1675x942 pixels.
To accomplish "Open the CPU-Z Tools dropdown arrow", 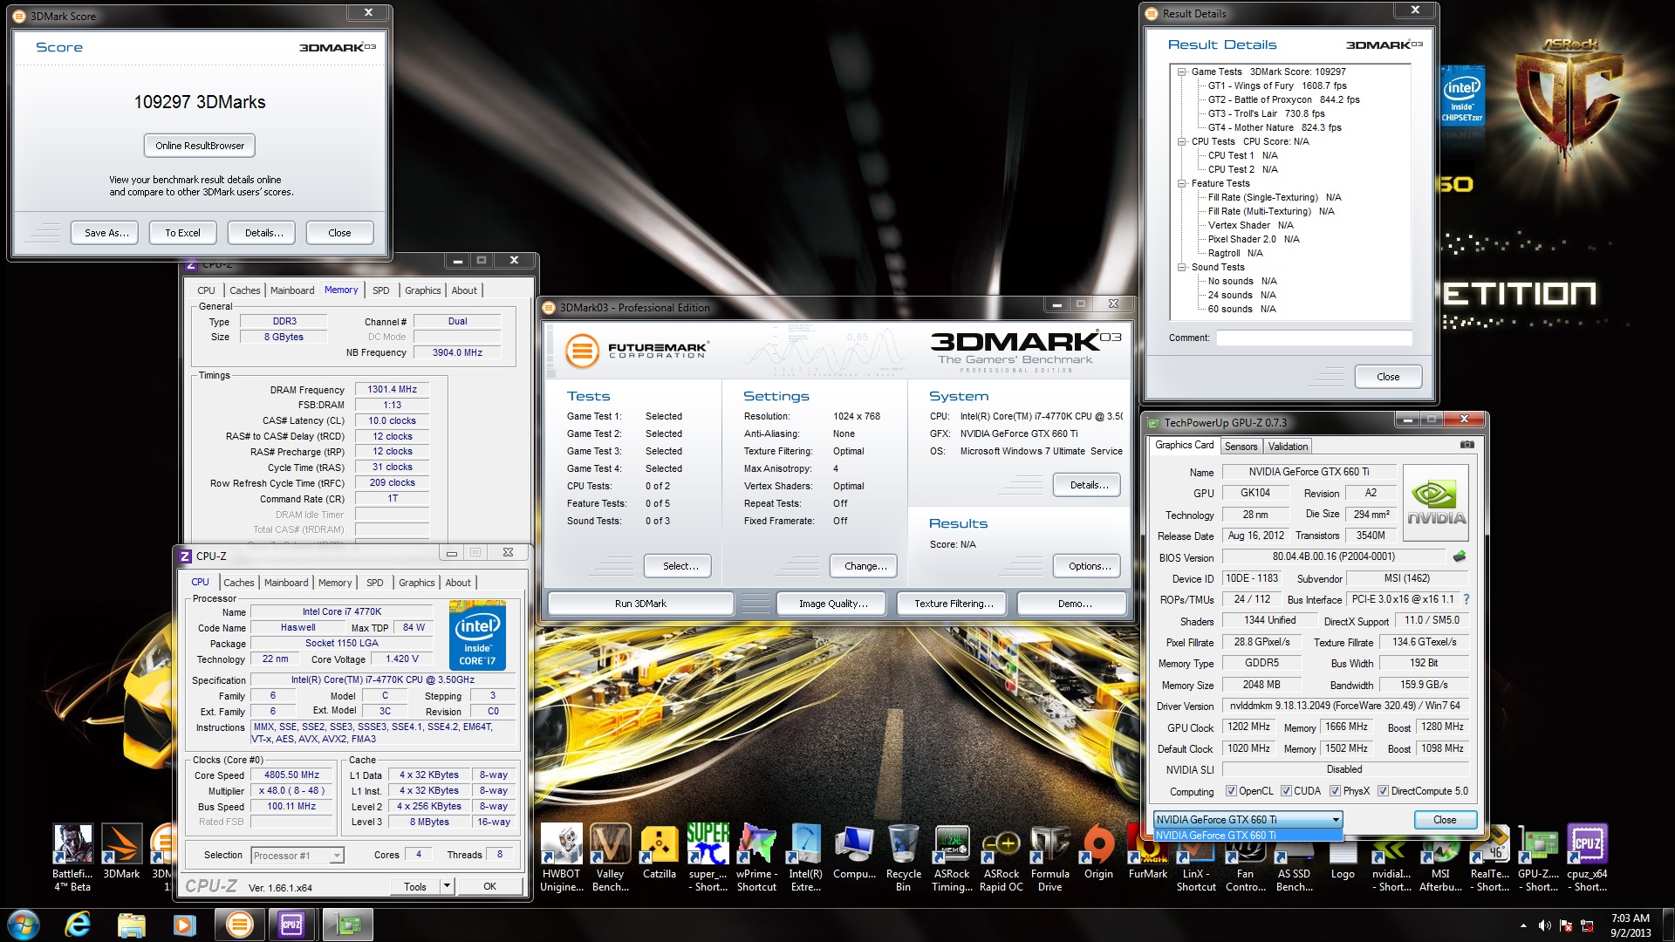I will (447, 886).
